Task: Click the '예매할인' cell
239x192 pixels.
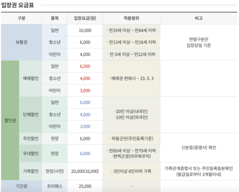Action: point(31,79)
